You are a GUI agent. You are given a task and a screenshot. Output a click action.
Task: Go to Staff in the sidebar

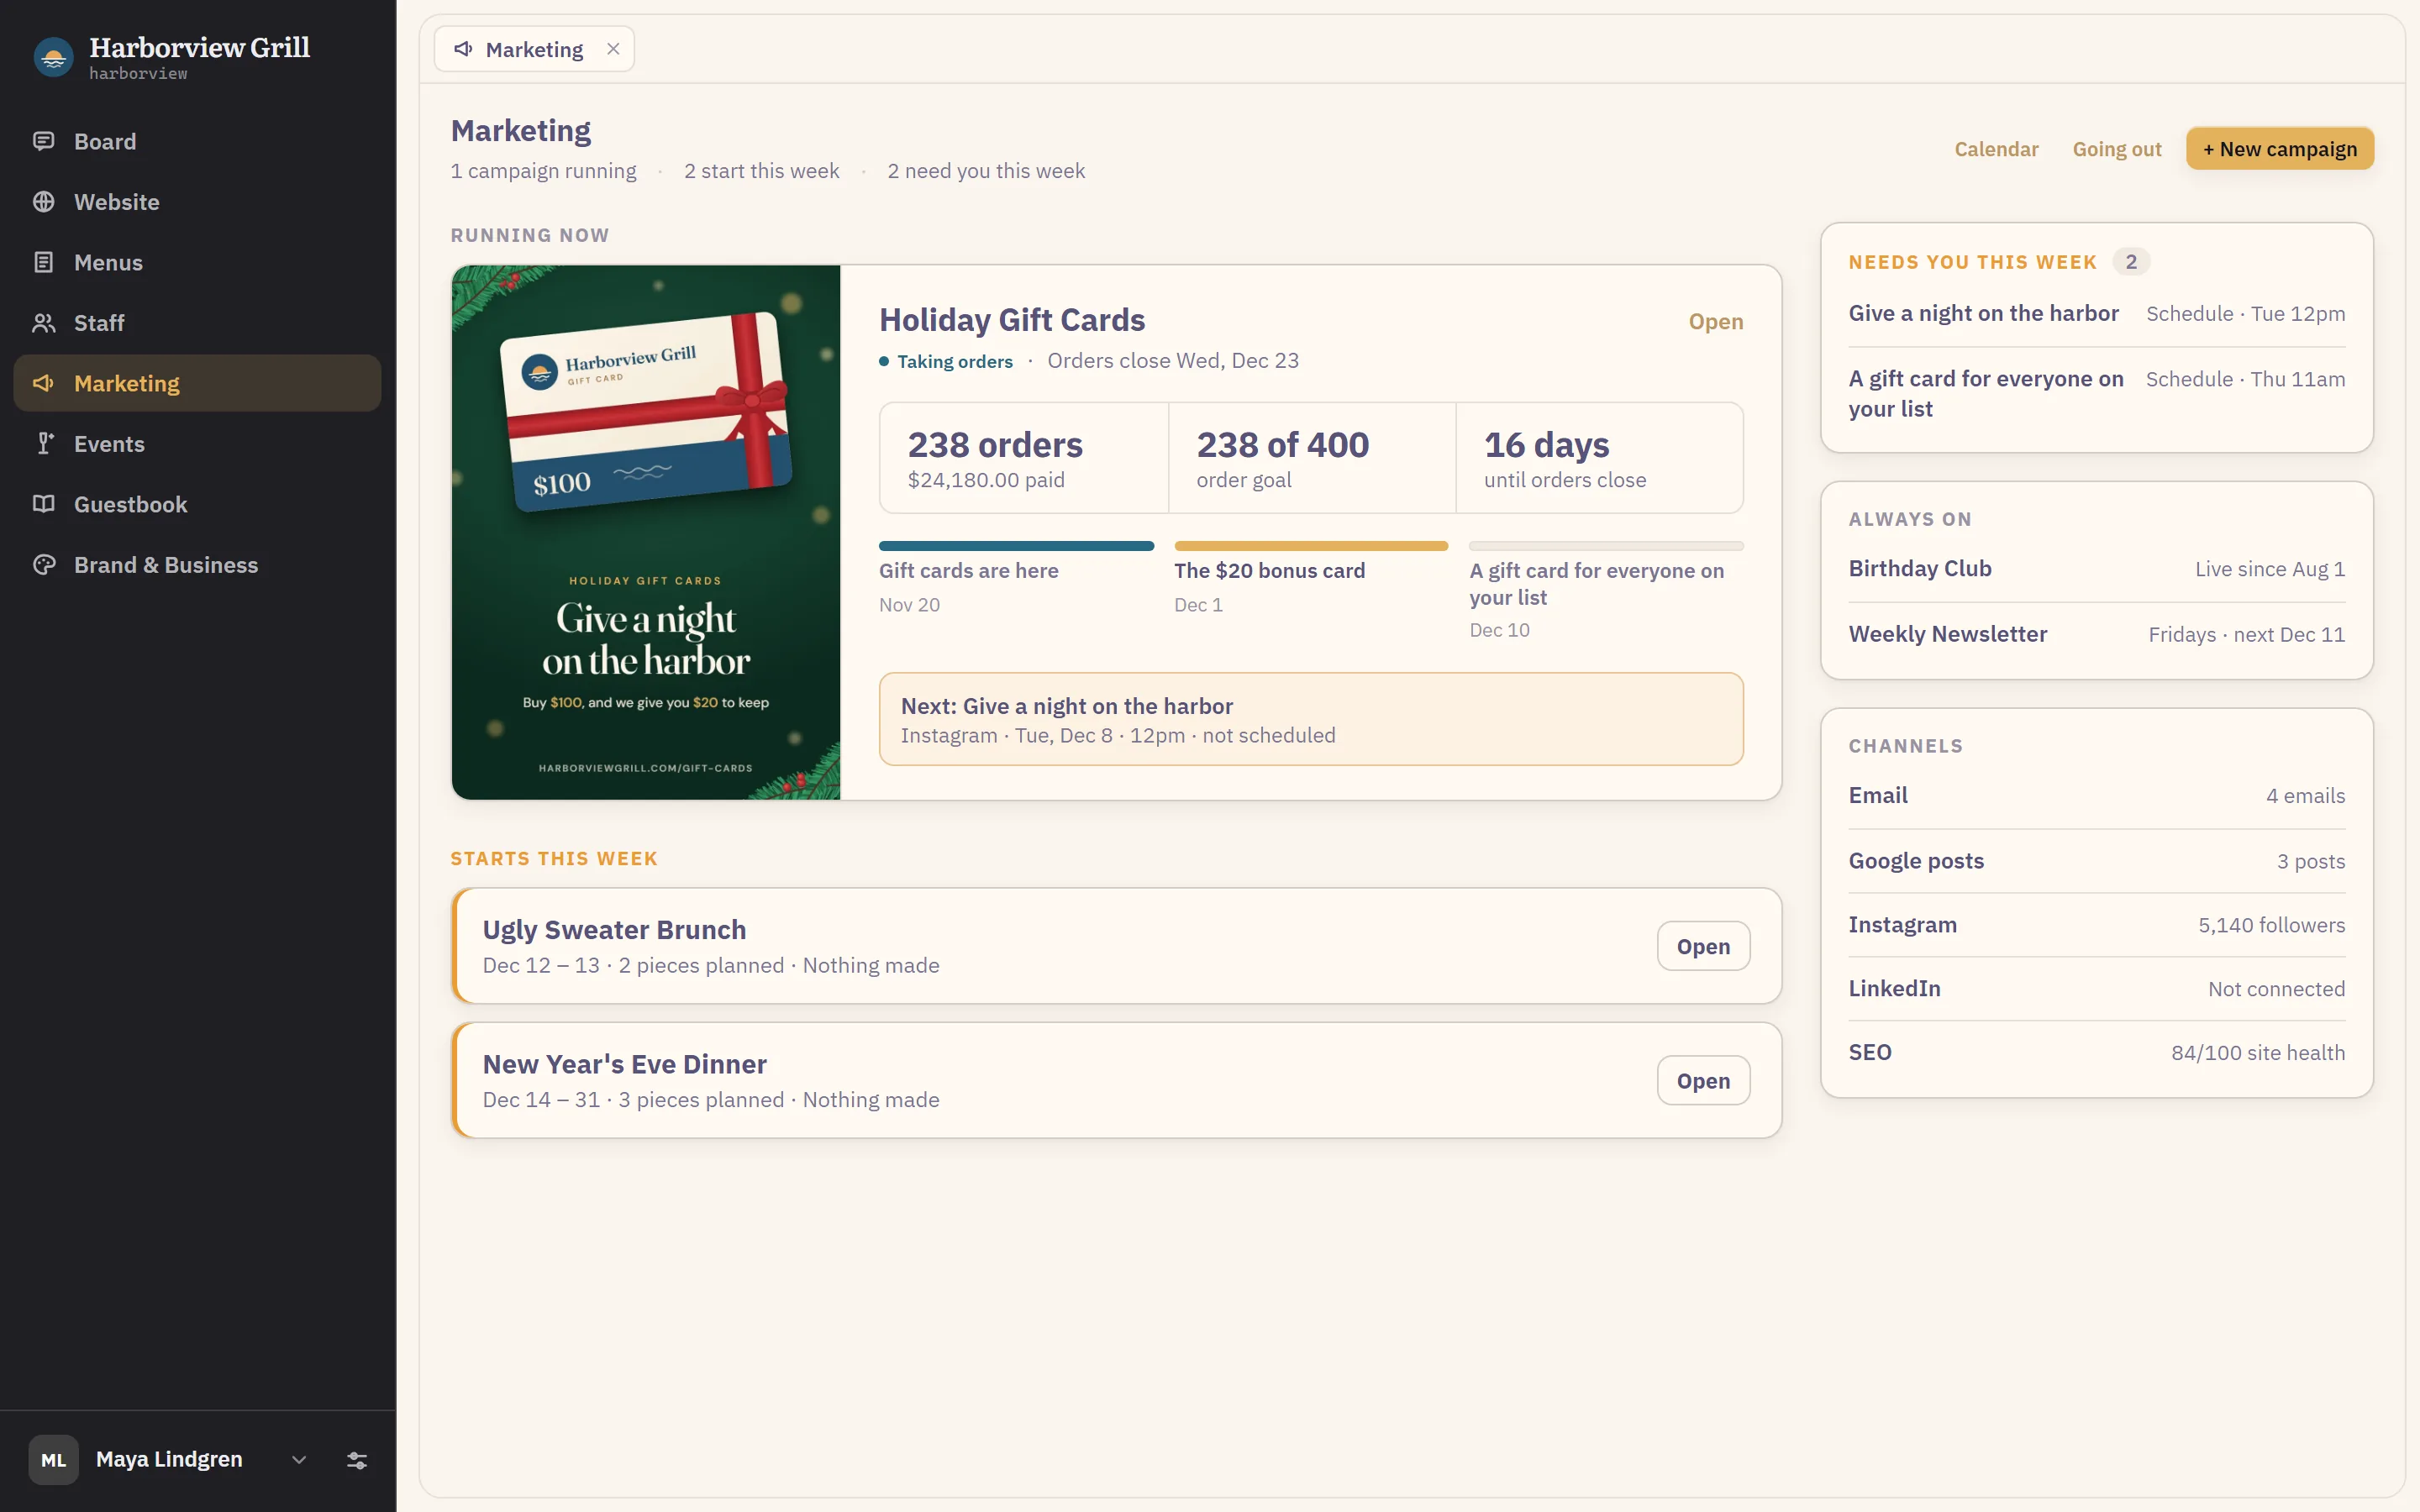197,323
